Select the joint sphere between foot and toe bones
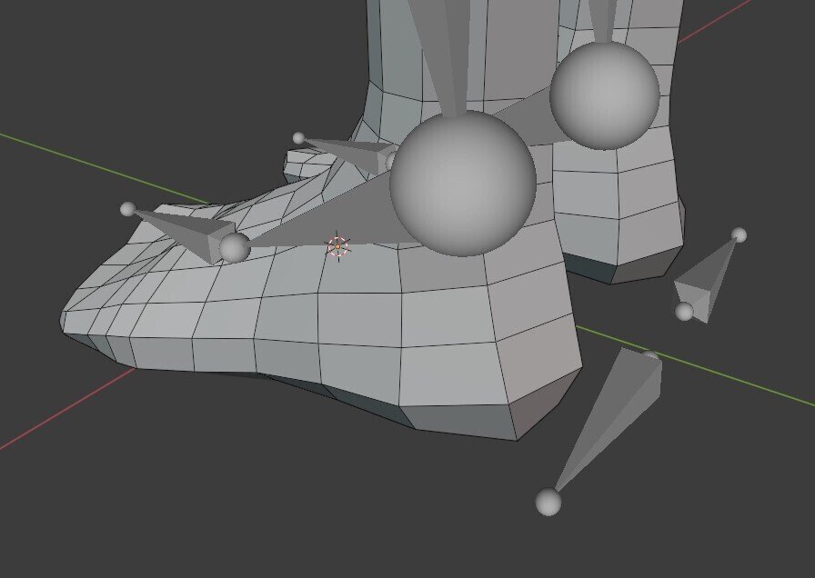815x578 pixels. coord(235,248)
